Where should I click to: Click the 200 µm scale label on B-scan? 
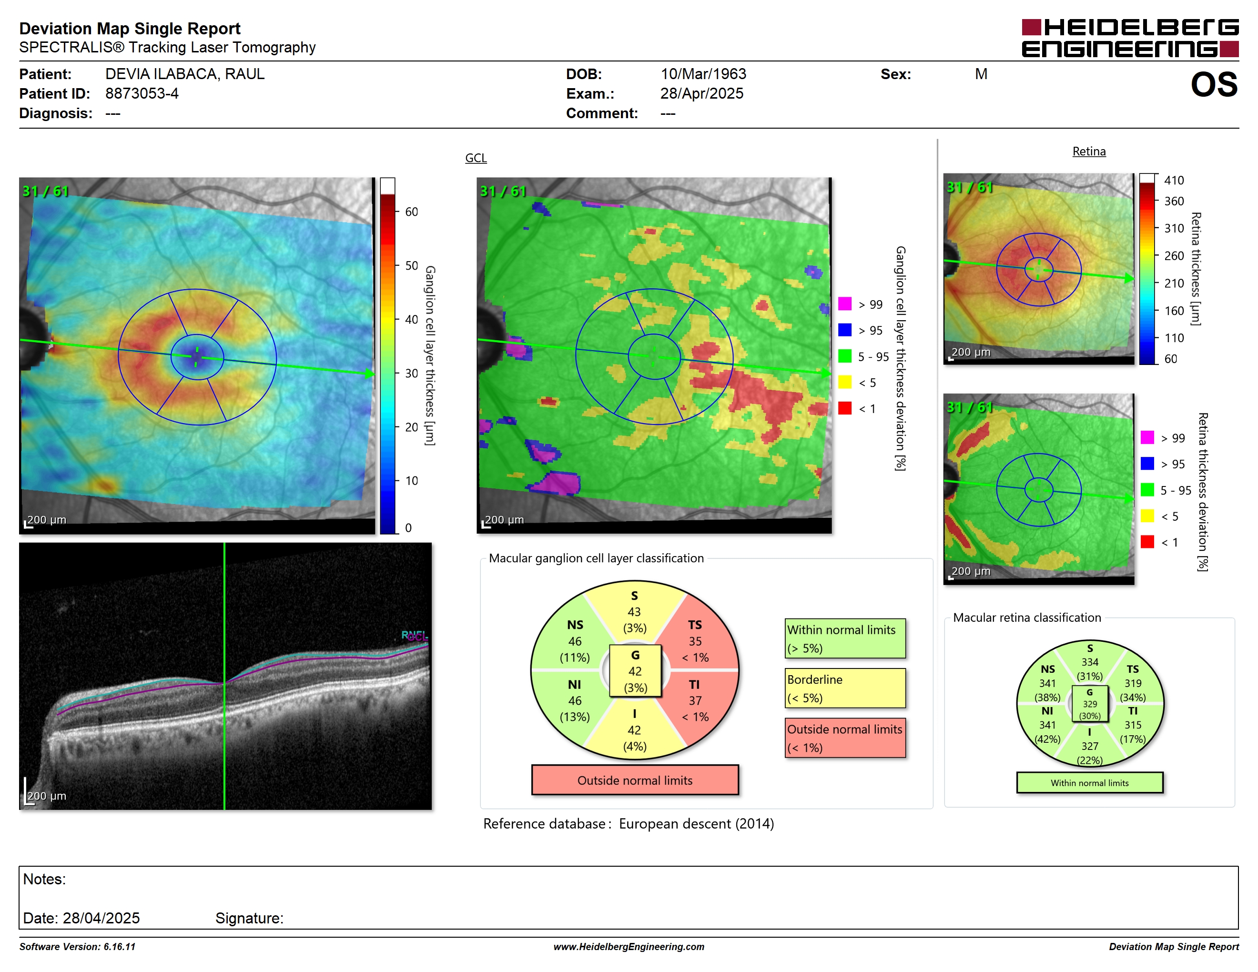point(47,796)
